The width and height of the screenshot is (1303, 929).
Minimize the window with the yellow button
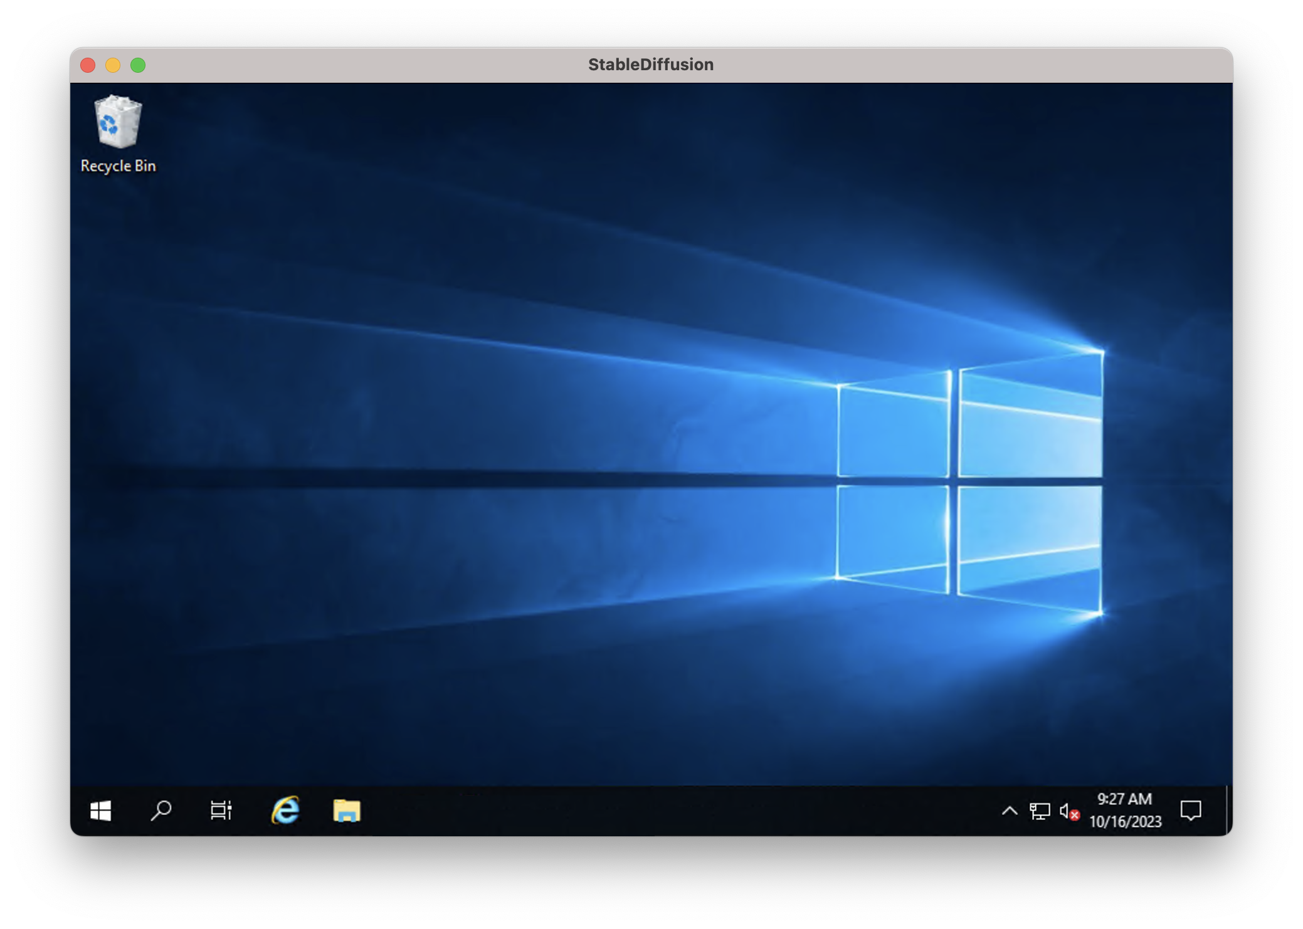tap(113, 65)
